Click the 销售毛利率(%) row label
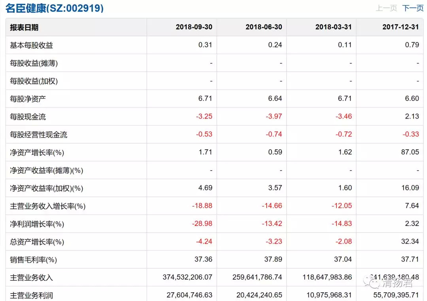This screenshot has height=301, width=427. click(34, 260)
